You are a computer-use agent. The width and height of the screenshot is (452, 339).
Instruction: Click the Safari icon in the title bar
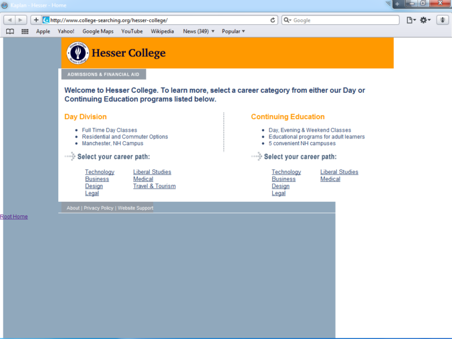pyautogui.click(x=5, y=5)
